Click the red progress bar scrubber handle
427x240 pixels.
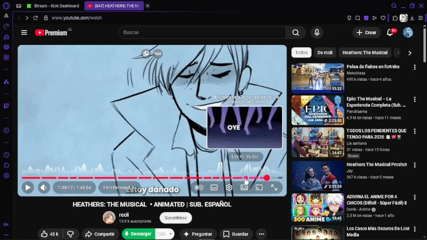[x=267, y=178]
